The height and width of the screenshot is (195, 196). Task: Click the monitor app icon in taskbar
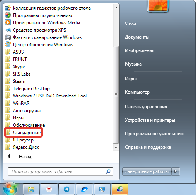pos(102,189)
